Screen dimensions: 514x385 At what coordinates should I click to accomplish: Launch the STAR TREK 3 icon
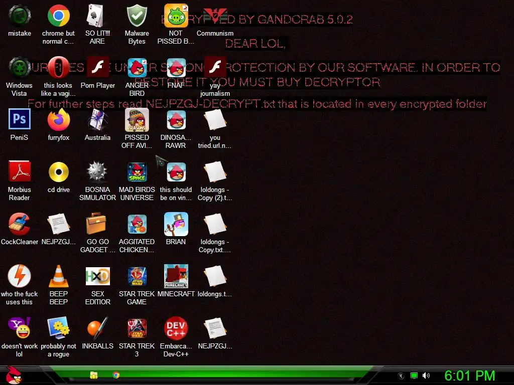(x=137, y=328)
